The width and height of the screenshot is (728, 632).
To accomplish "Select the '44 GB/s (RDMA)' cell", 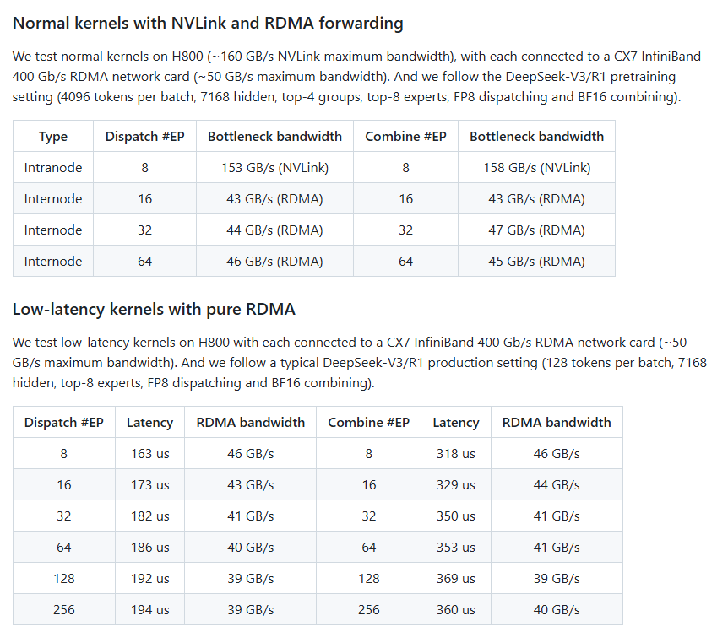I will (274, 230).
